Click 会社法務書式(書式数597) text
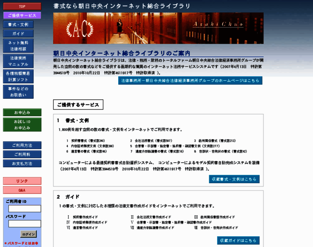313x247 pixels. pos(154,141)
